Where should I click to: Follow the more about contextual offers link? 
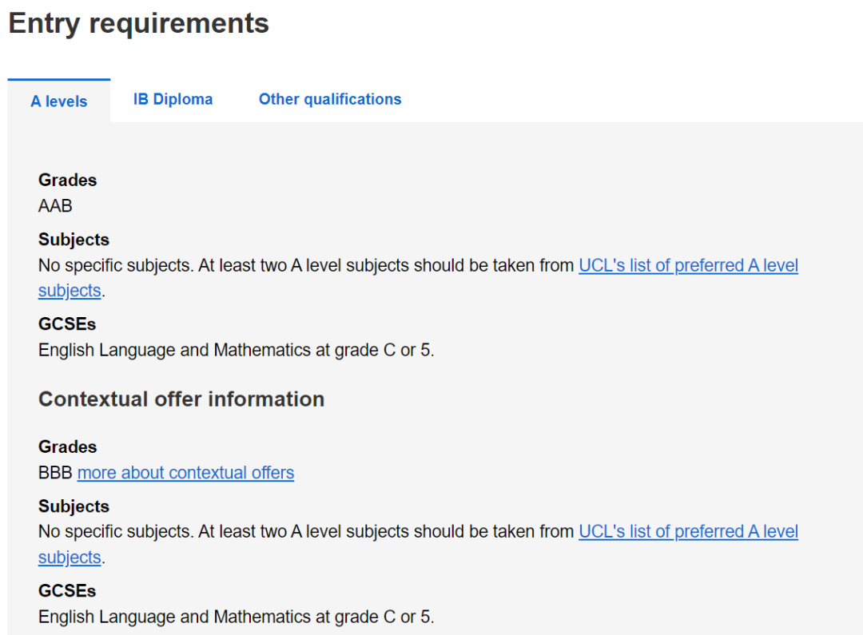[185, 473]
